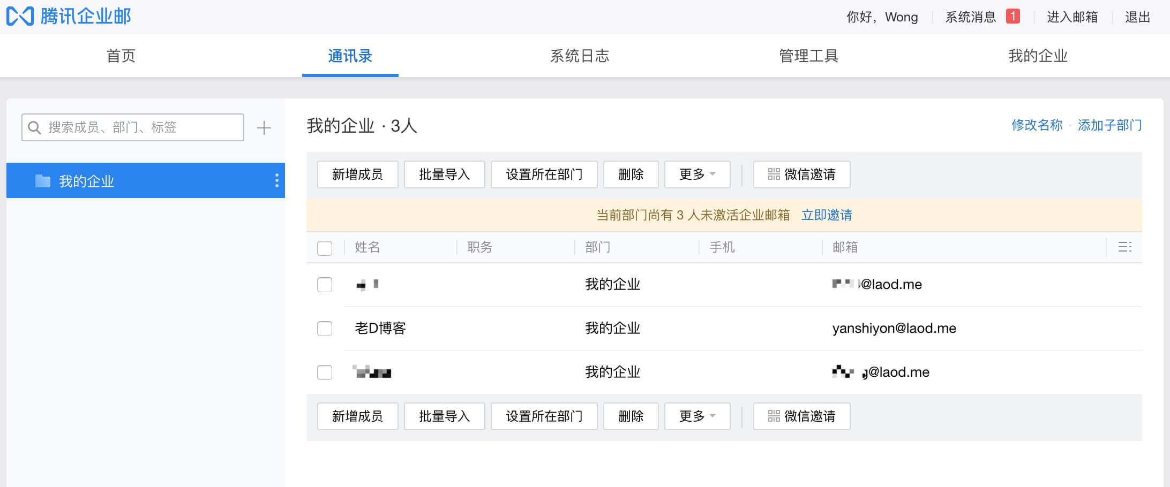
Task: Click the plus icon beside search box
Action: pos(264,128)
